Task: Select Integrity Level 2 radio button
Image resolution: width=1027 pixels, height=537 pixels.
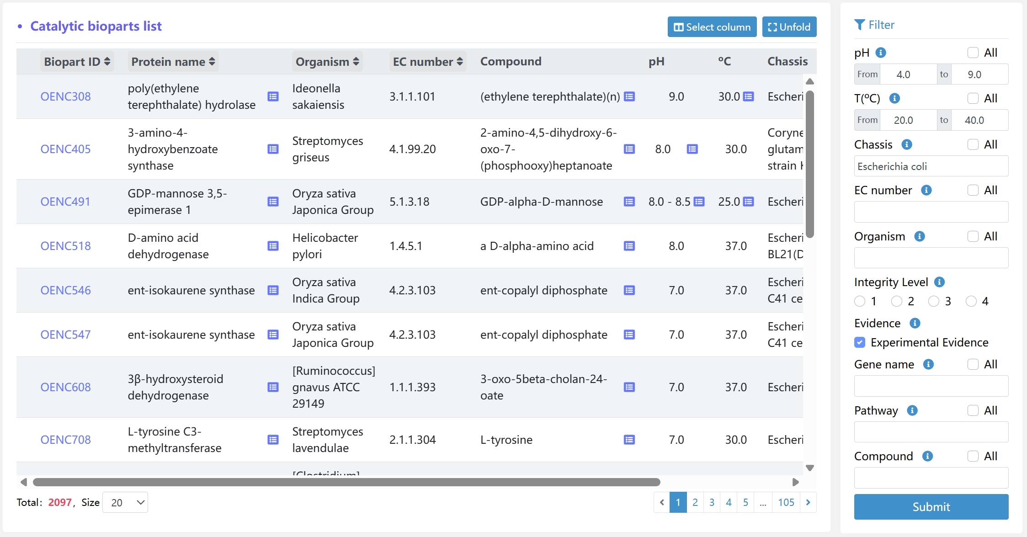Action: [897, 301]
